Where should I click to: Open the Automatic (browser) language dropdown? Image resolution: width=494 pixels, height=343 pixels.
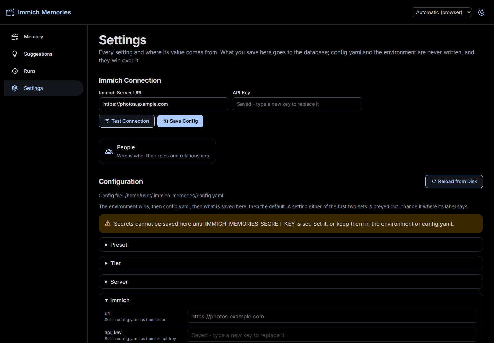pos(442,12)
